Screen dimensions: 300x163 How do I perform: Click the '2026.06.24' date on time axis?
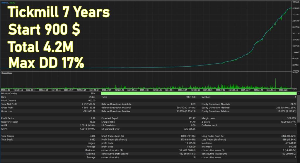tap(284, 90)
